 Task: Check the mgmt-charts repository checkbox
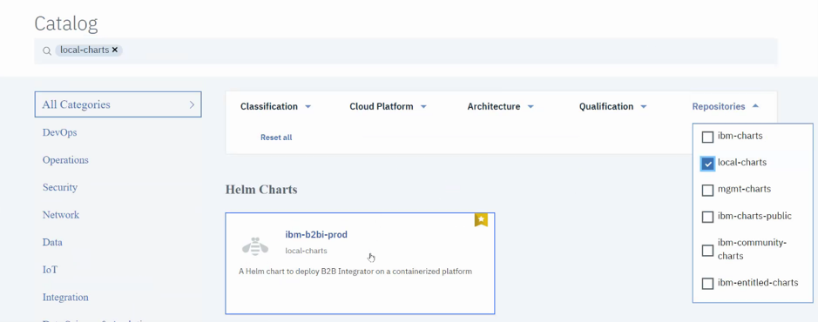707,191
